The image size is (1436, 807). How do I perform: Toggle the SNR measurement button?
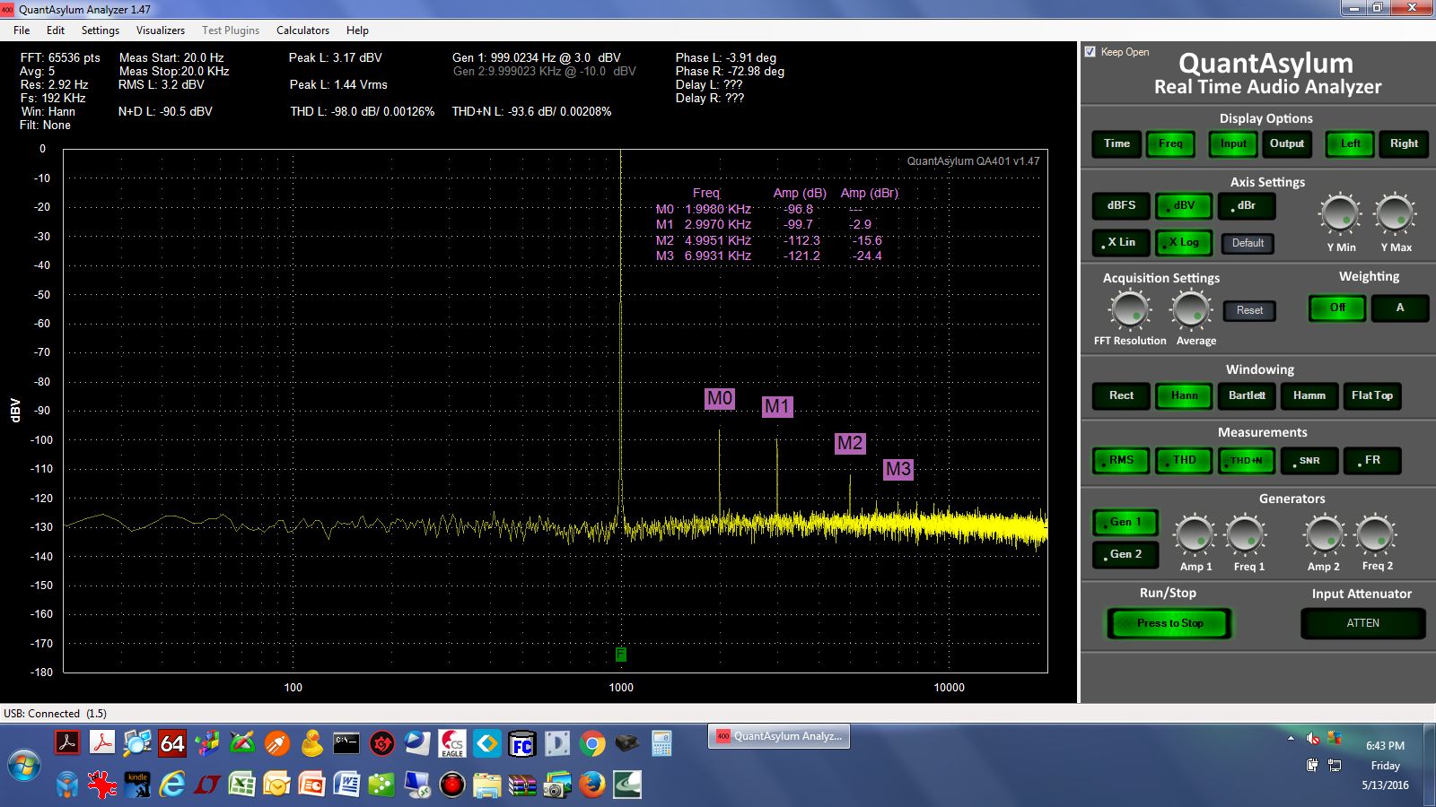pyautogui.click(x=1309, y=460)
